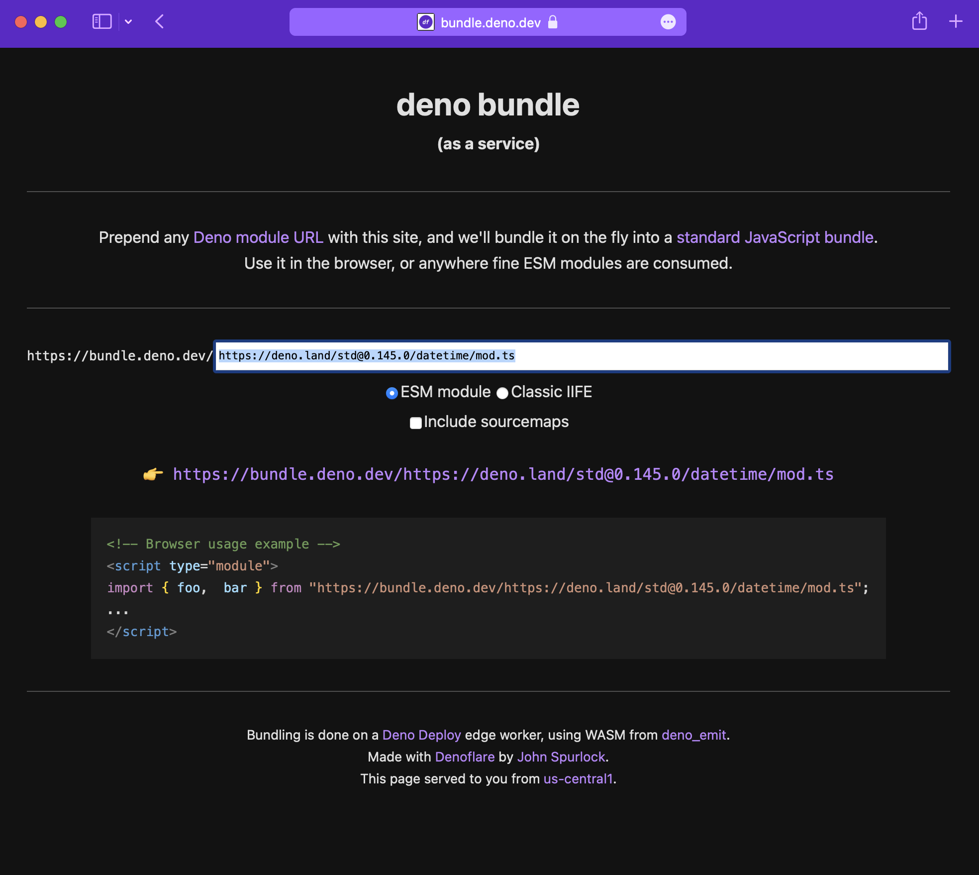
Task: Open the more options ellipsis in the address bar
Action: [669, 22]
